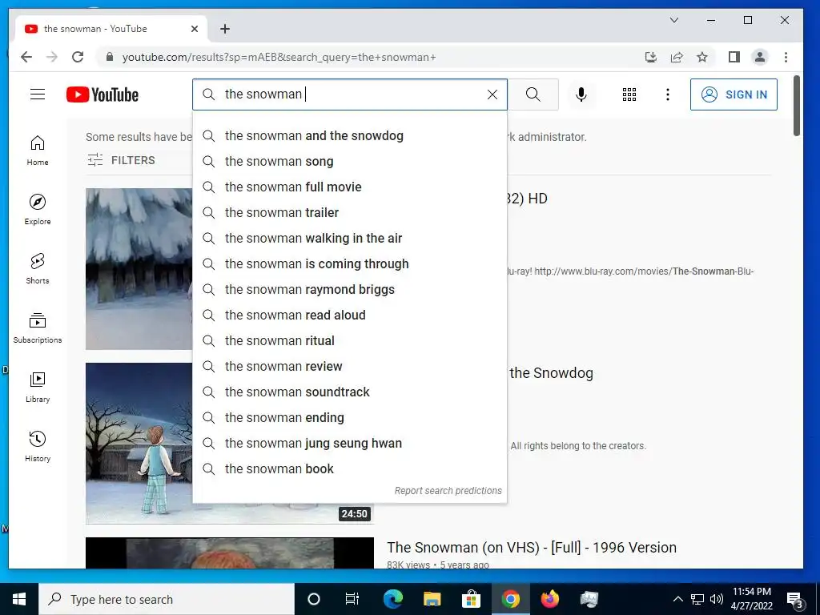Click the install app icon in address bar

coord(650,57)
